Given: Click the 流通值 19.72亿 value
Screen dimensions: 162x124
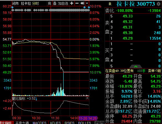Looking at the screenshot, I should (x=153, y=111).
